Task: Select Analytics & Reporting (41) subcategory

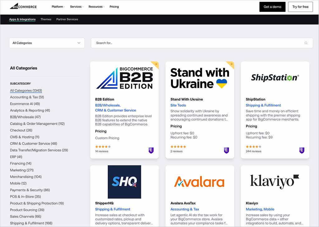Action: point(30,110)
